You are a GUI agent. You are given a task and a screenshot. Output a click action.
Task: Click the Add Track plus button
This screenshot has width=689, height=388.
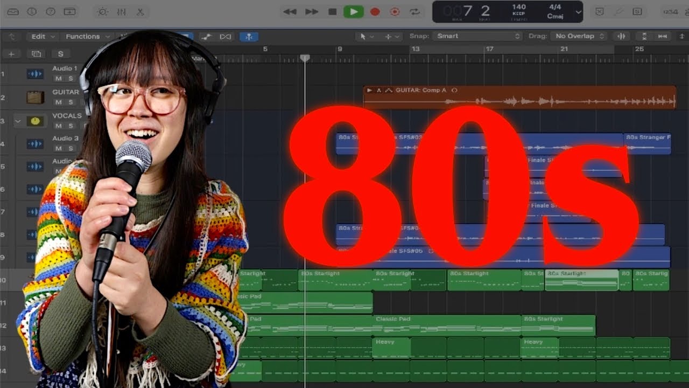[11, 54]
